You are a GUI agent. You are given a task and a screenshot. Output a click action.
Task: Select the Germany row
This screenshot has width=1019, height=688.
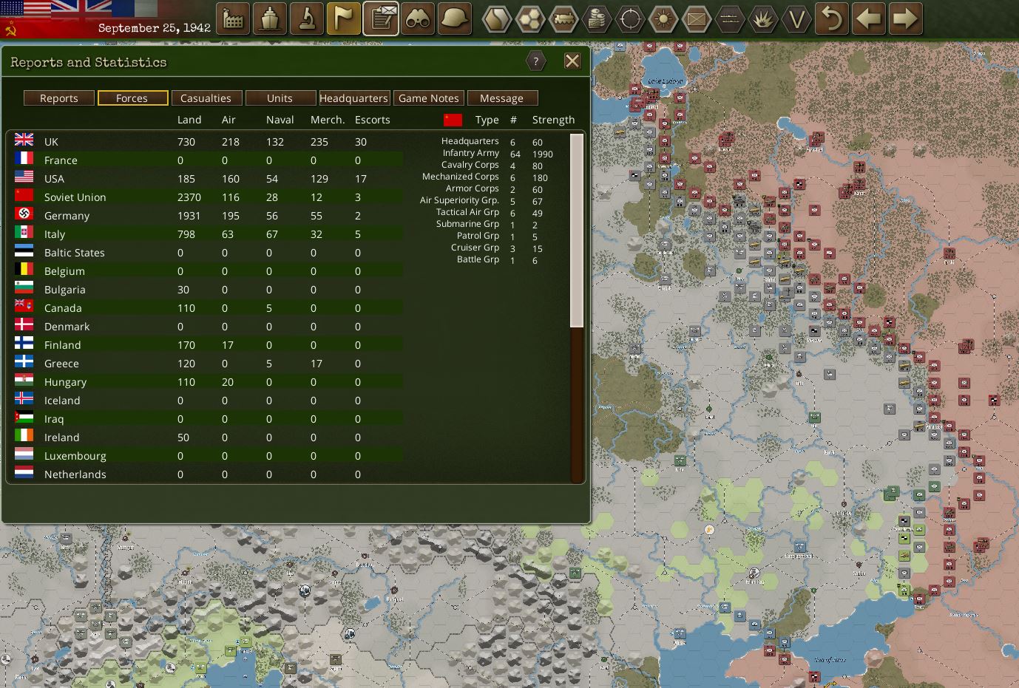(209, 216)
